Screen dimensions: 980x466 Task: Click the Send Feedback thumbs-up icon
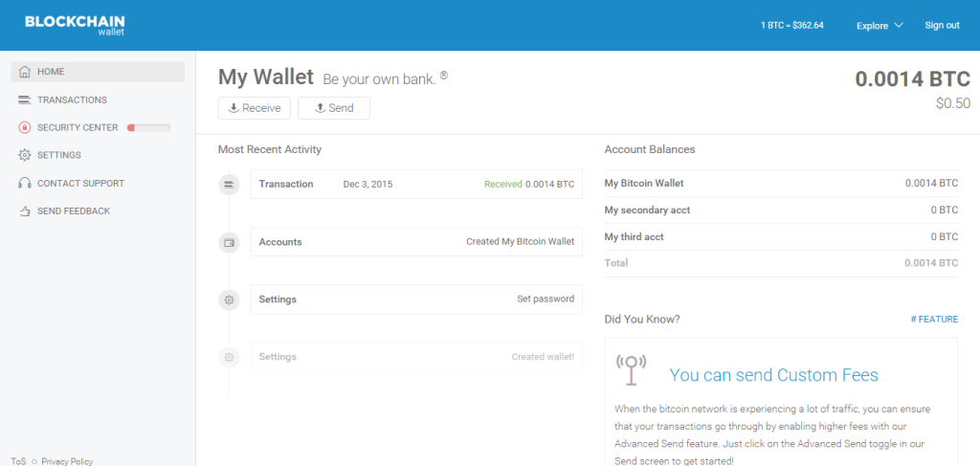[x=24, y=211]
